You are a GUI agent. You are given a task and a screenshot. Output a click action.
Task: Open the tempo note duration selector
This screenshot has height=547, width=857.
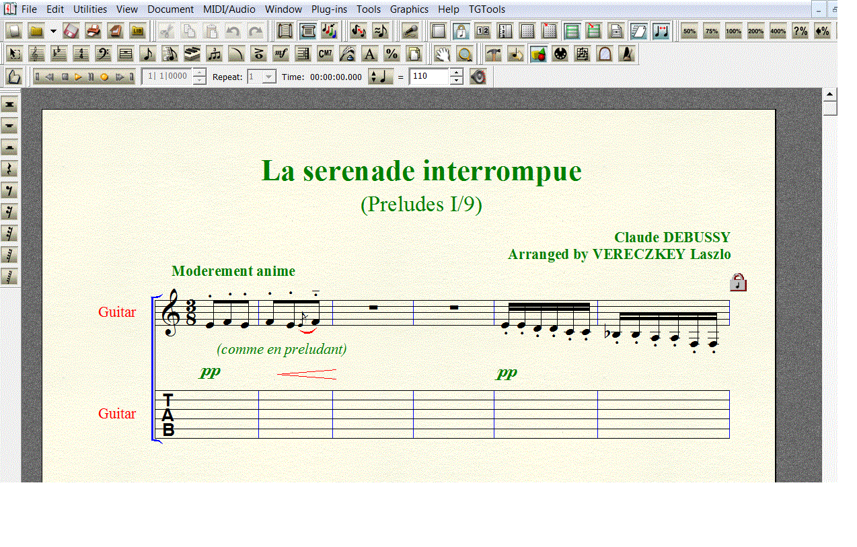coord(381,77)
